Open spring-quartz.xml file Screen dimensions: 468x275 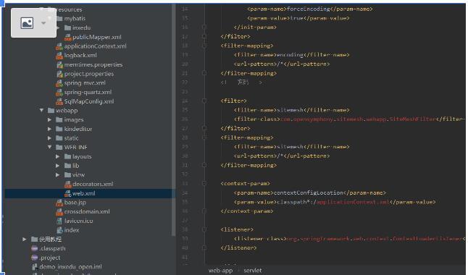coord(88,92)
